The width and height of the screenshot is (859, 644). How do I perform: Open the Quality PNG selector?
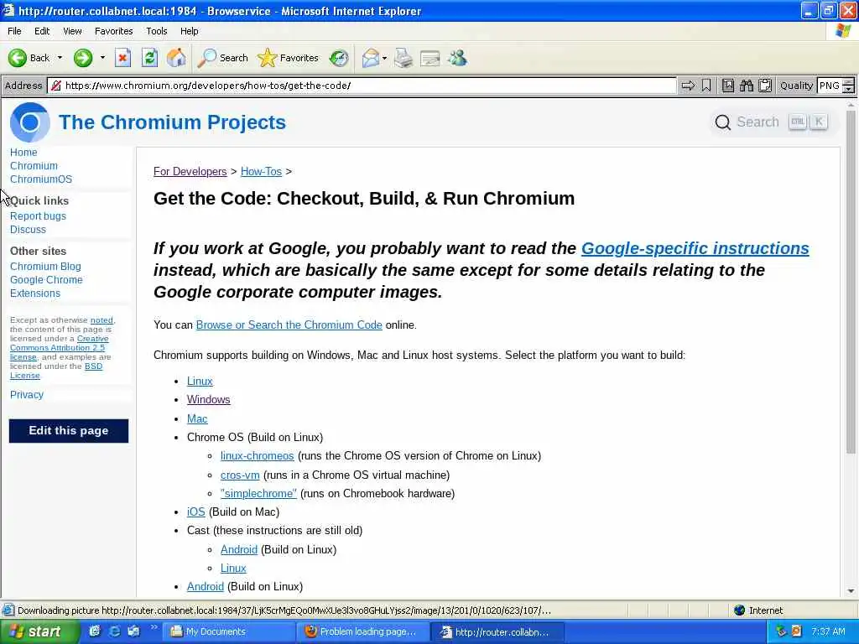[835, 86]
